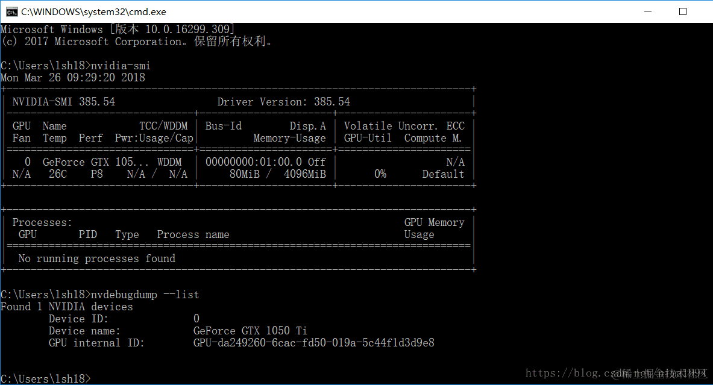
Task: Click the last prompt 'C:\Users\lsh18>'
Action: (45, 379)
